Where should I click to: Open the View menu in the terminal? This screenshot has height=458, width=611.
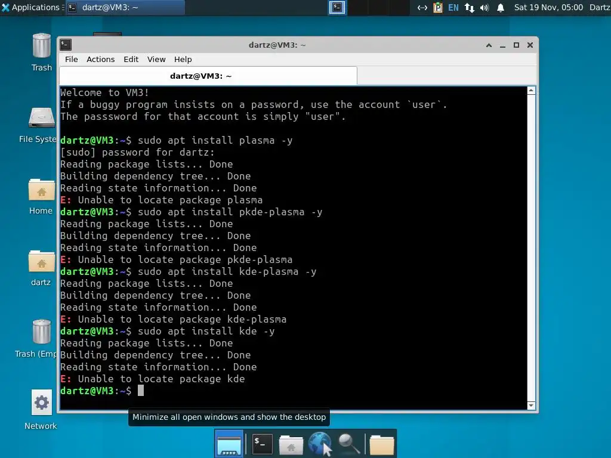point(156,59)
